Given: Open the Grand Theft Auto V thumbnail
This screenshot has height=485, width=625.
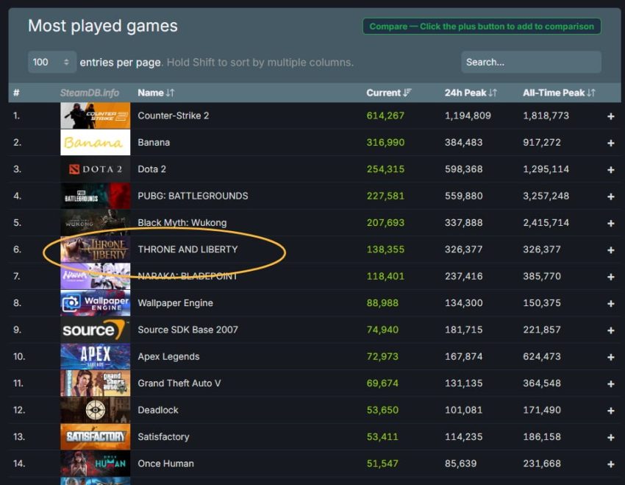Looking at the screenshot, I should point(96,383).
